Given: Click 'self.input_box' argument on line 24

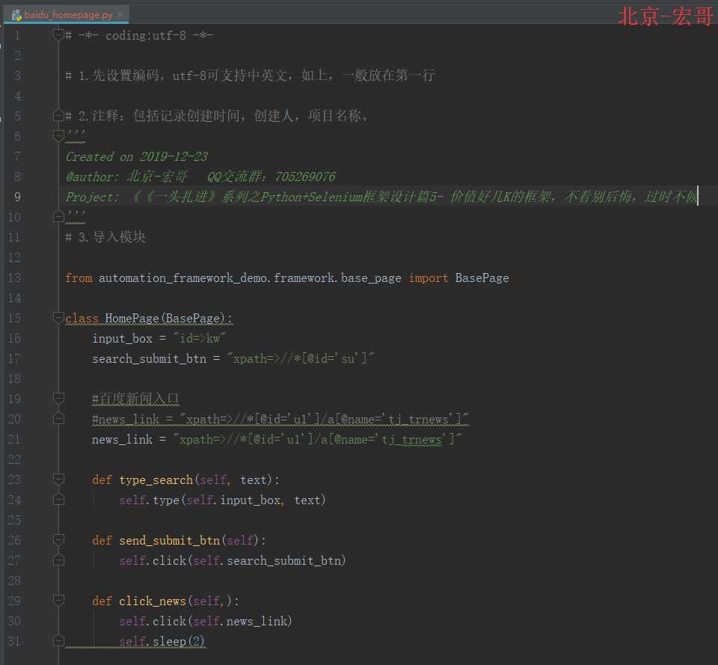Looking at the screenshot, I should pos(233,500).
